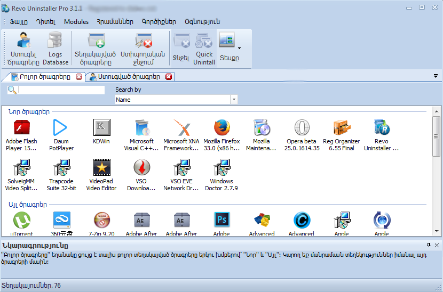Switch to the Ստուգված ծրագրեր tab
The image size is (443, 292).
click(x=129, y=77)
